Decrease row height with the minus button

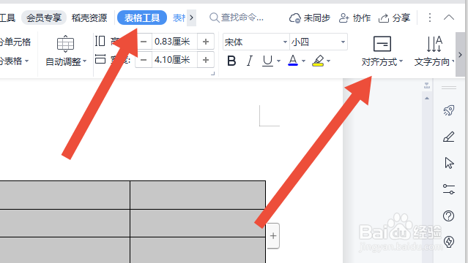[144, 42]
